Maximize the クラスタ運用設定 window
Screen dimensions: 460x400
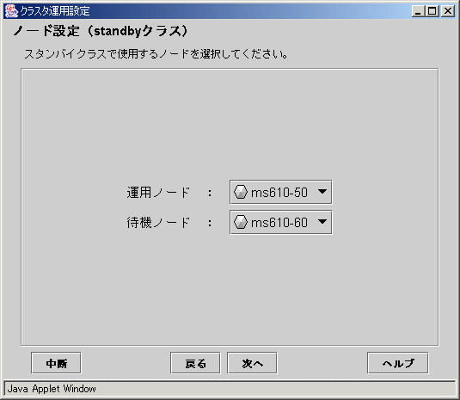tap(432, 11)
